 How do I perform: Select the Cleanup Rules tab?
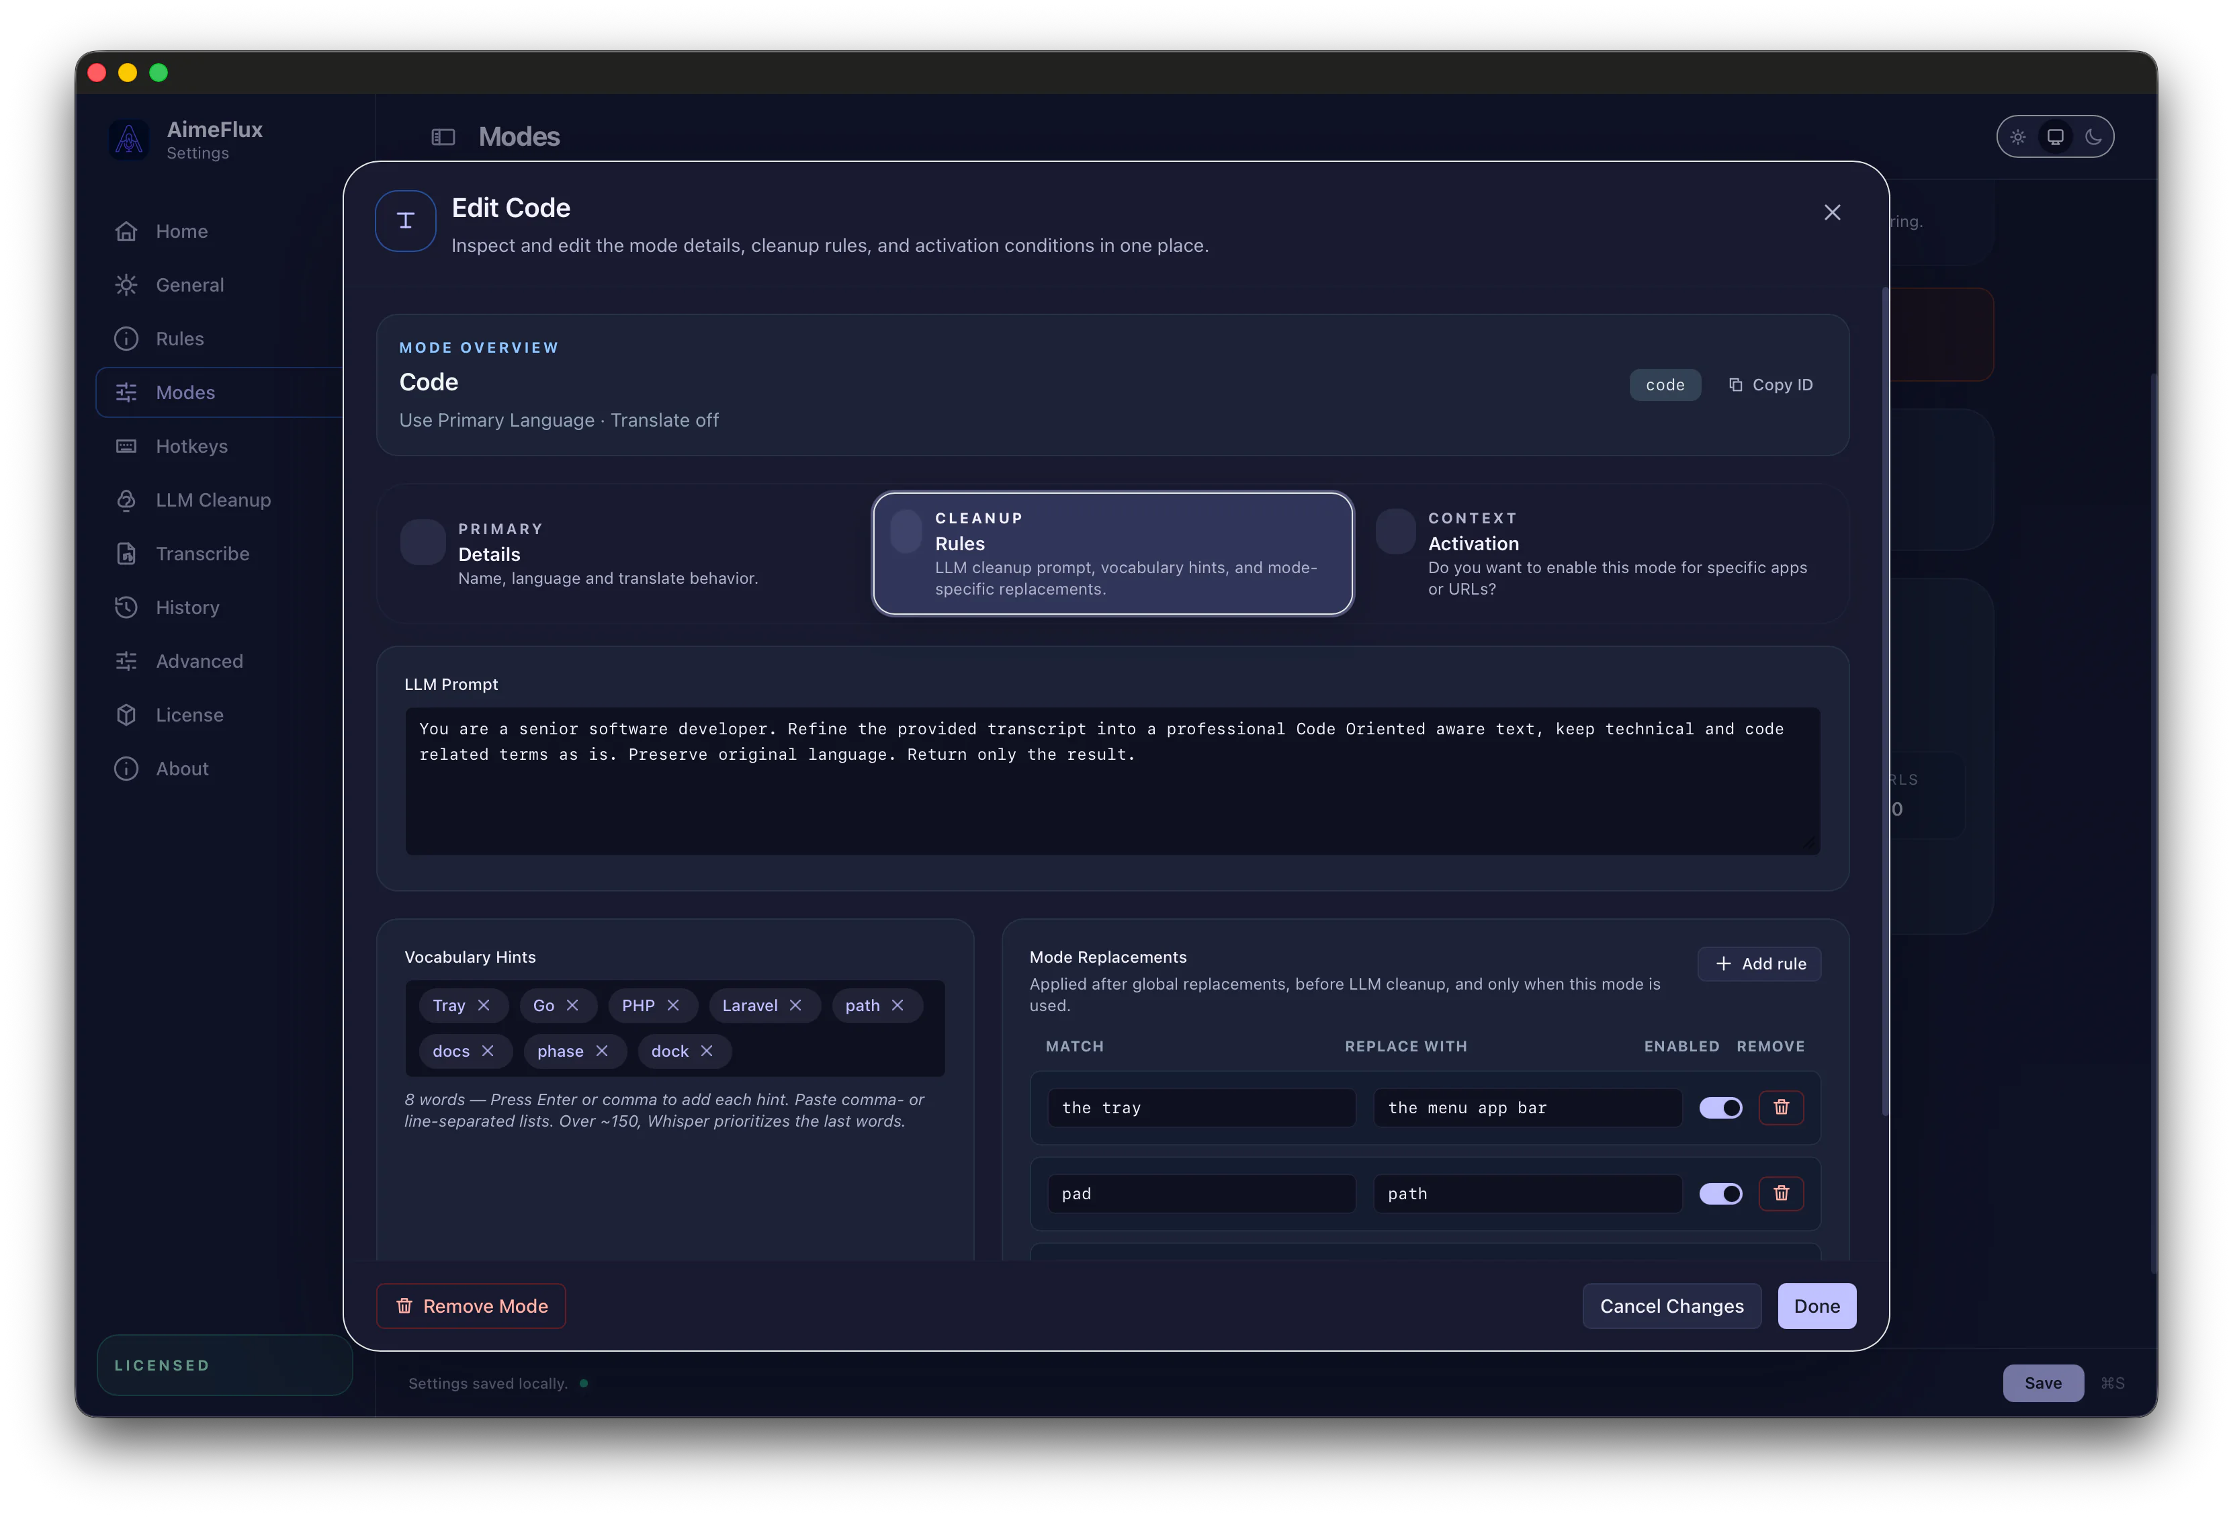(1112, 554)
